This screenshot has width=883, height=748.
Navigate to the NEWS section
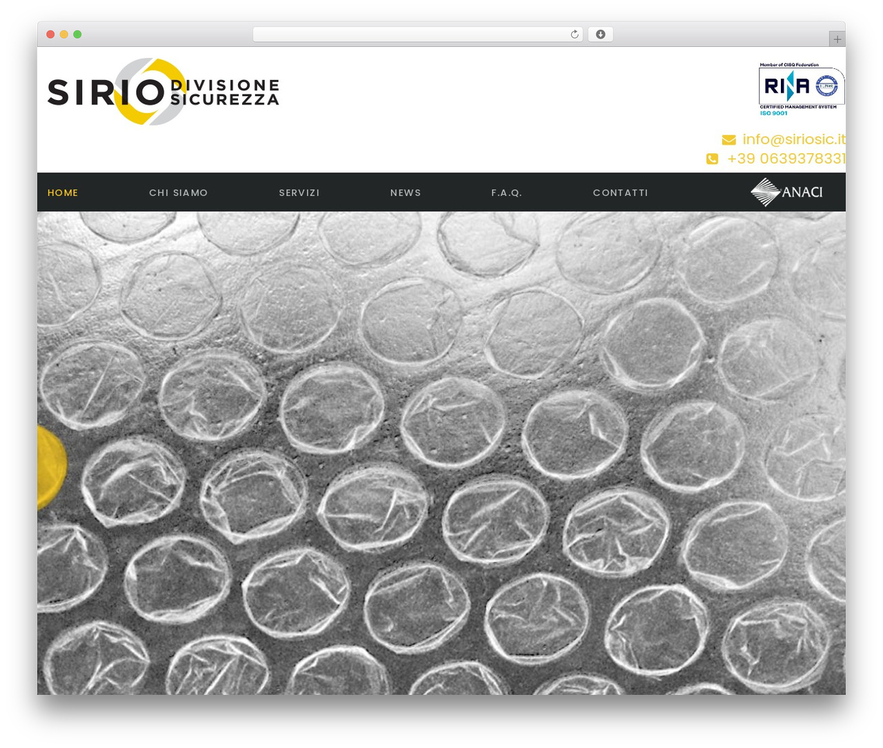pyautogui.click(x=406, y=193)
